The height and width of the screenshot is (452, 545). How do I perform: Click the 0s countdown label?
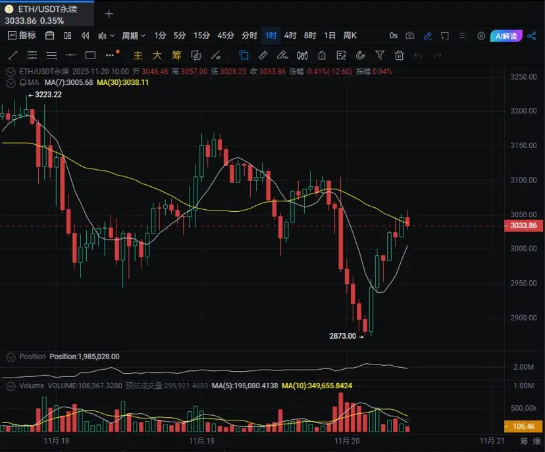click(393, 36)
